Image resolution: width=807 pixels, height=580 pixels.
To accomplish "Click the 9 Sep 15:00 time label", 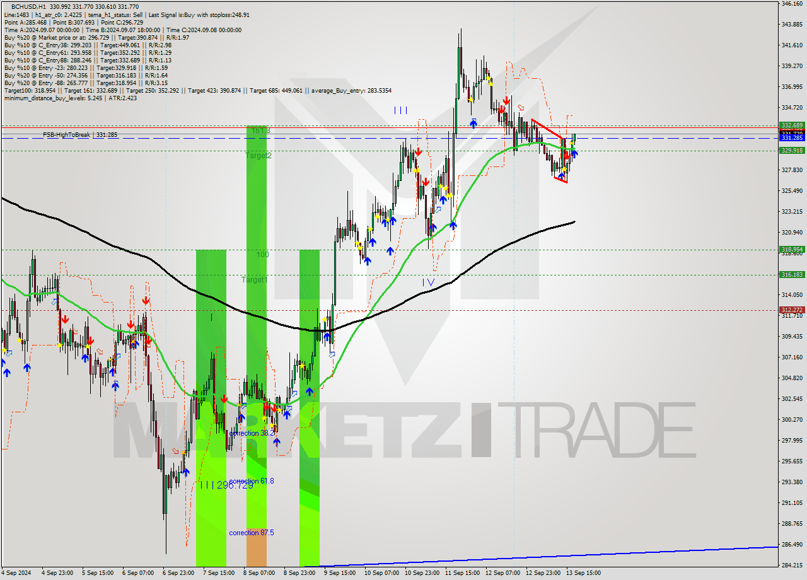I will pos(339,573).
